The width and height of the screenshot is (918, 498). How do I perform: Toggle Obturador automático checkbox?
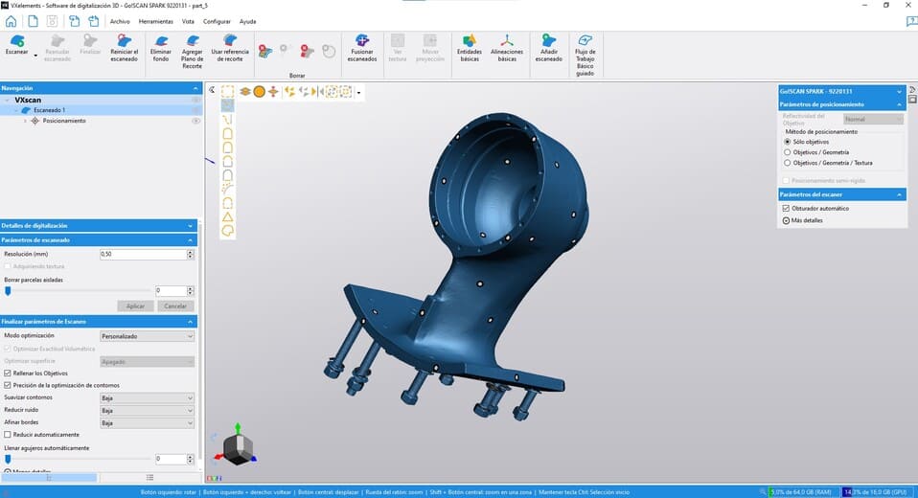(788, 208)
